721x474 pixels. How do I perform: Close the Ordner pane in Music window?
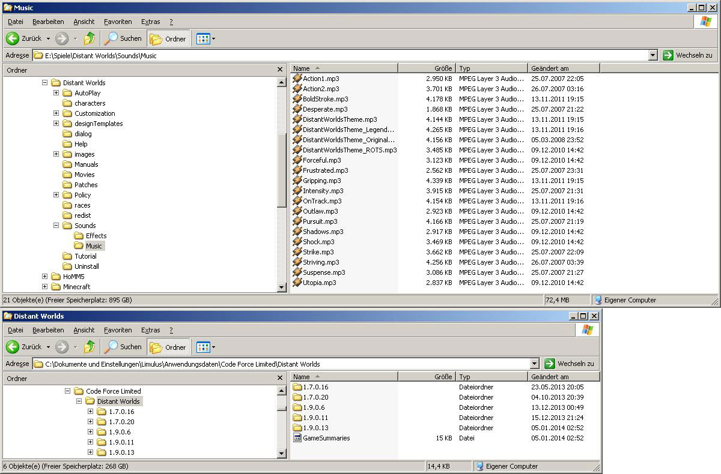pyautogui.click(x=280, y=70)
